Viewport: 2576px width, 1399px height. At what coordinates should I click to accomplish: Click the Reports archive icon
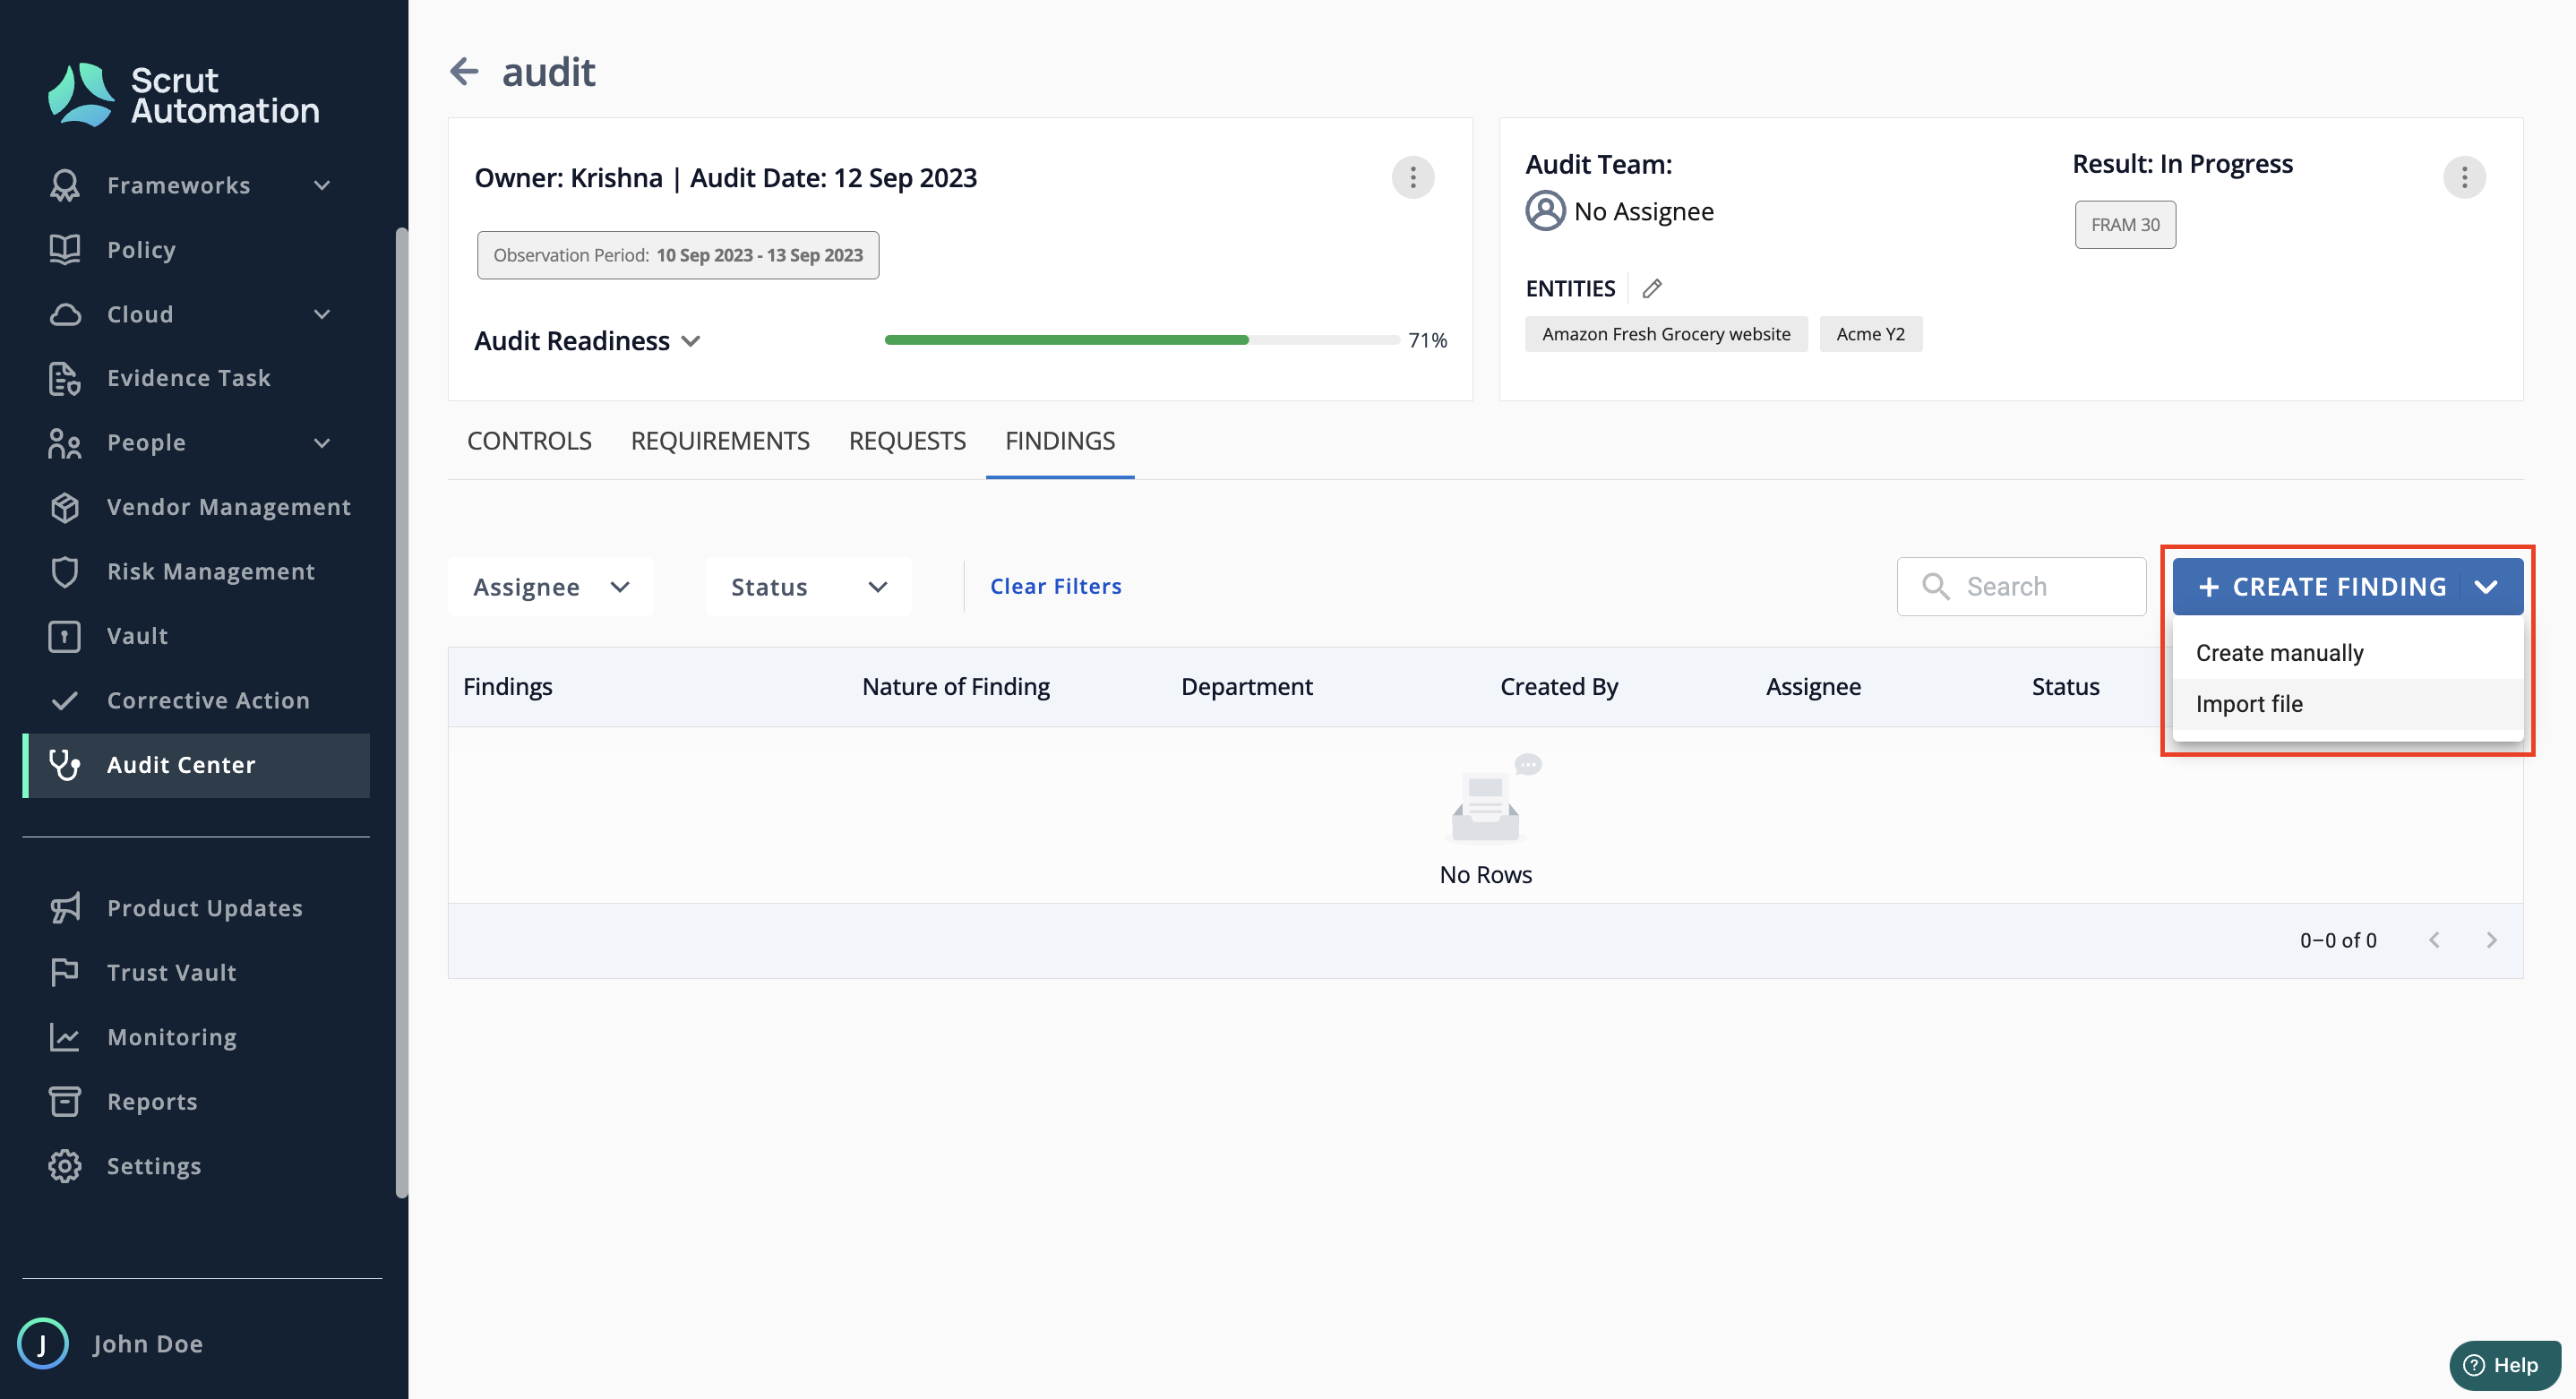65,1101
